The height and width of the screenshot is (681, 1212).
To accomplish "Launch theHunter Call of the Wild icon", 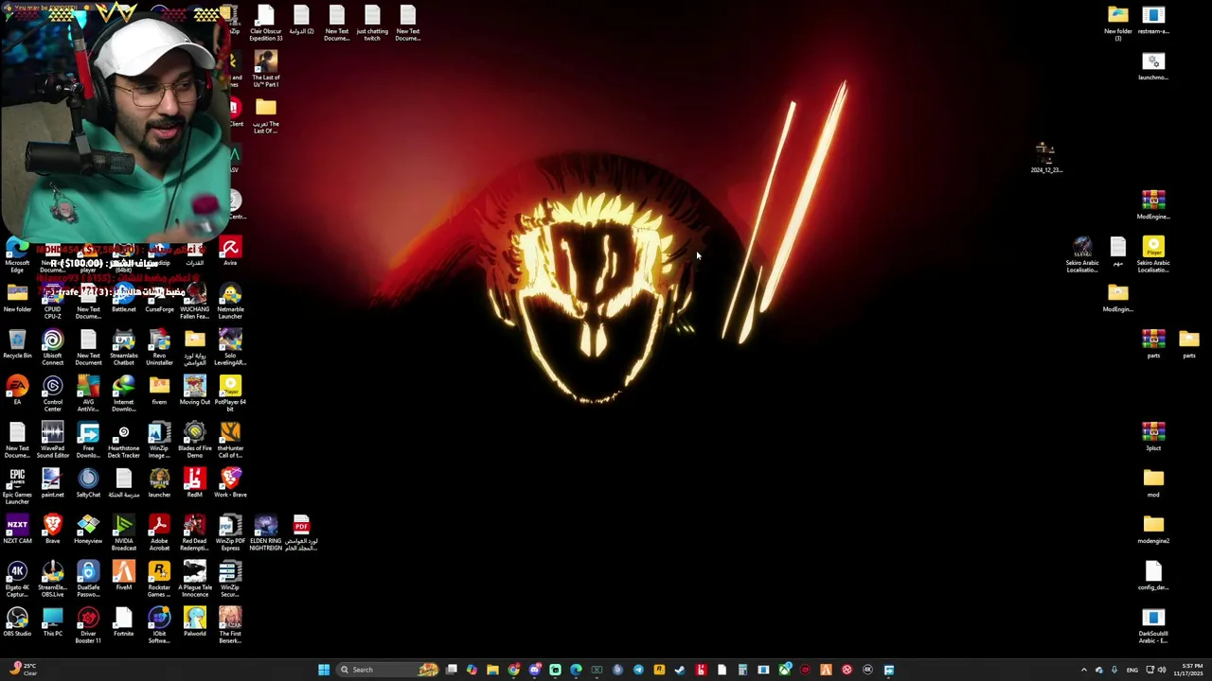I will tap(230, 440).
